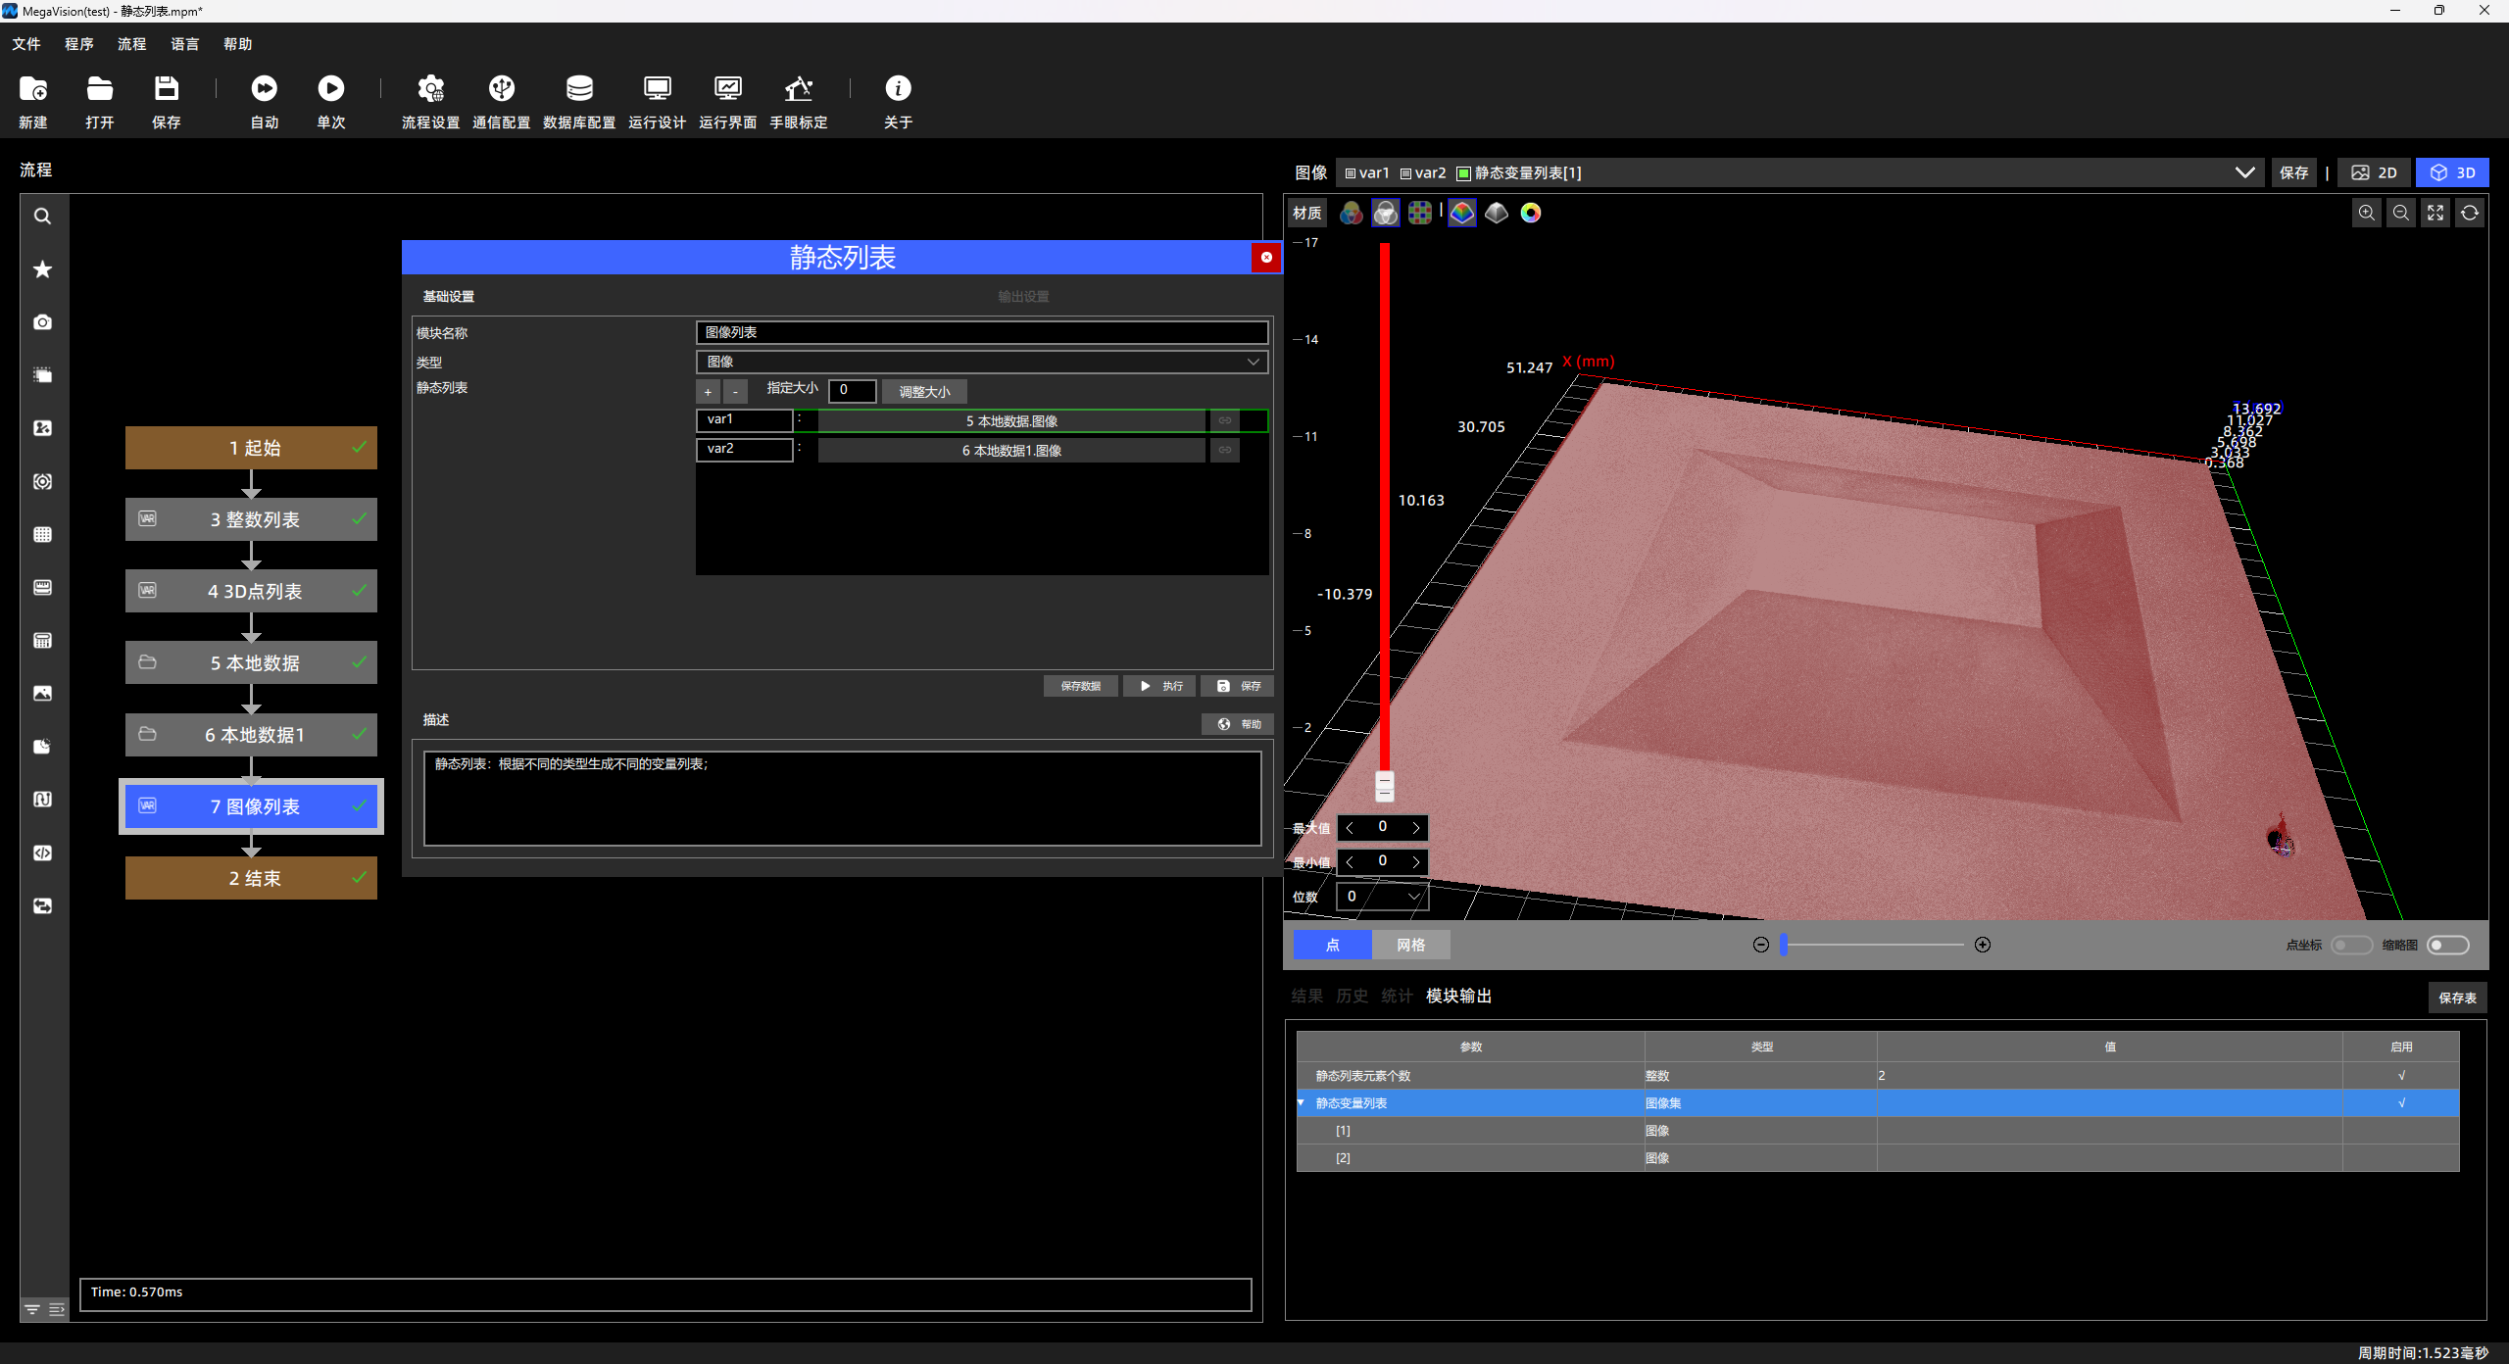Click the zoom-out magnifier in 3D view
This screenshot has width=2509, height=1364.
click(2401, 214)
